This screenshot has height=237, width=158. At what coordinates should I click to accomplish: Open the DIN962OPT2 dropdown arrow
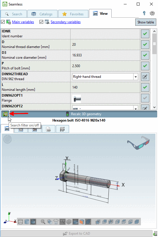coord(136,108)
